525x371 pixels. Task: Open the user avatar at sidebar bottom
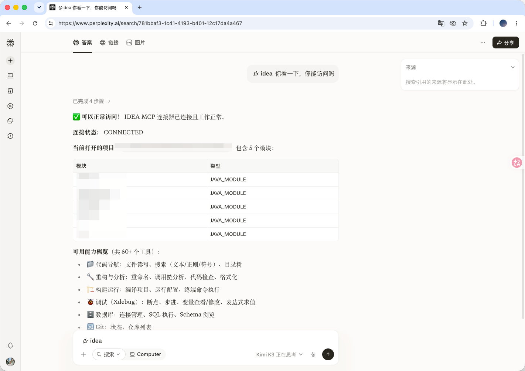pos(10,362)
